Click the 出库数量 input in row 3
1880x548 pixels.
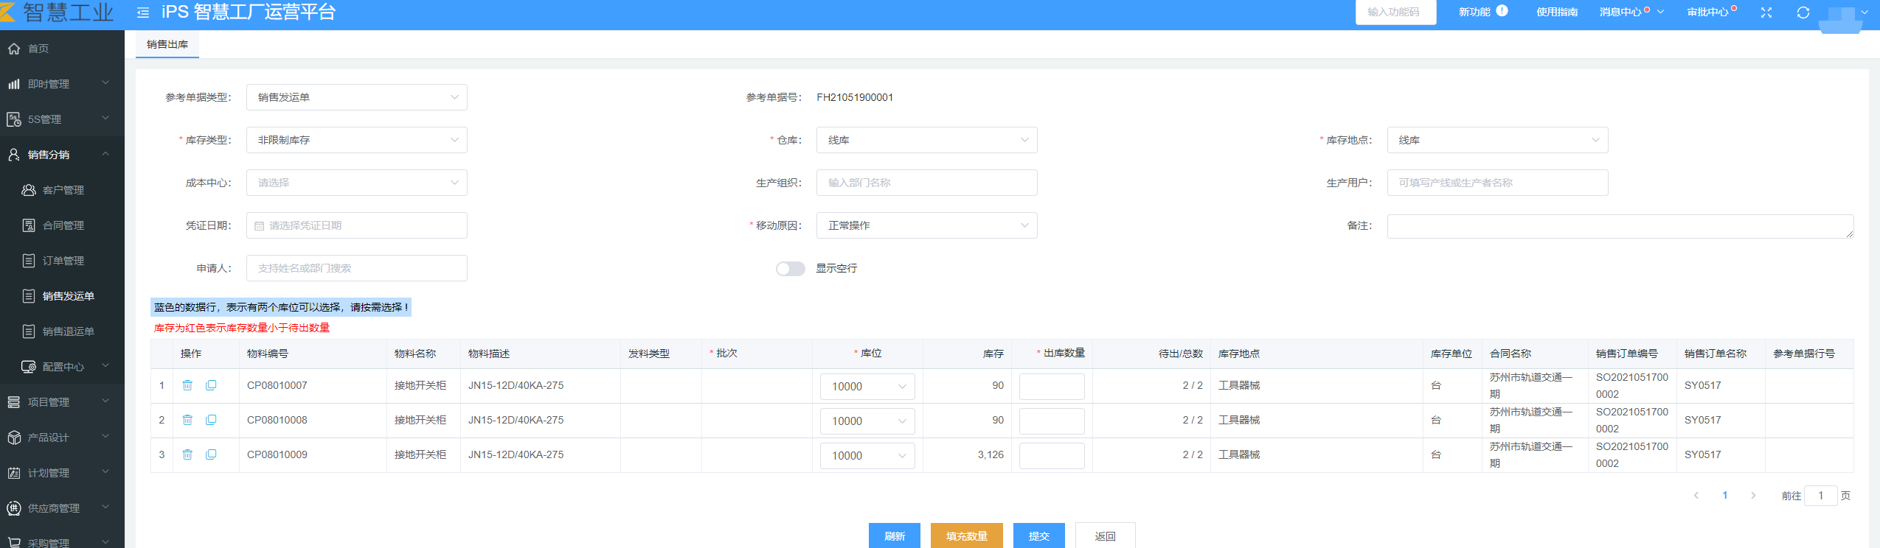pos(1051,455)
